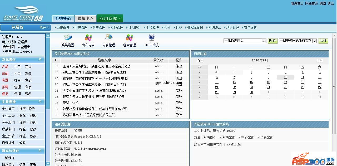Switch to the 模块中心 tab
Image resolution: width=337 pixels, height=166 pixels.
pos(85,18)
